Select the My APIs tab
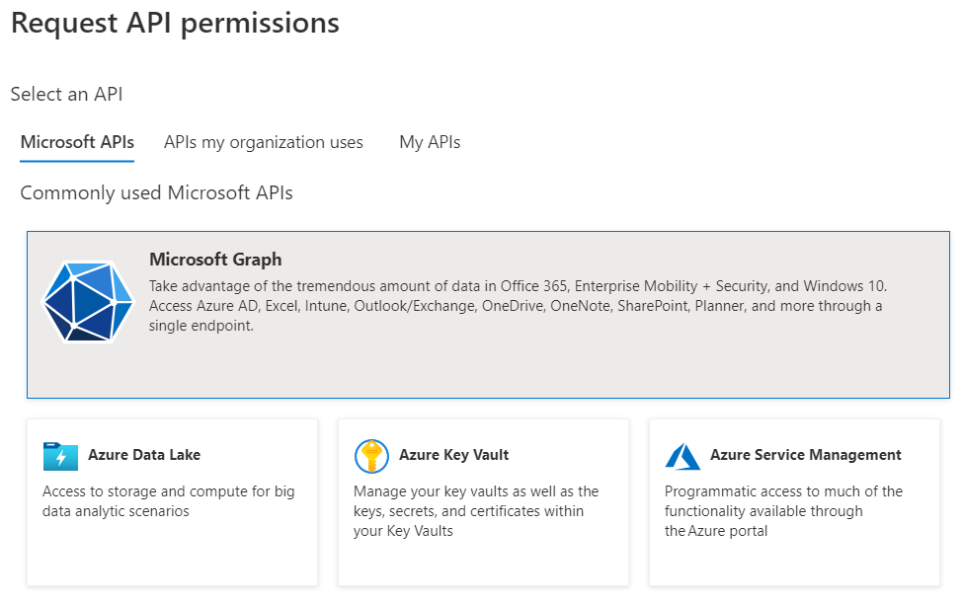Screen dimensions: 963x602 (x=430, y=142)
